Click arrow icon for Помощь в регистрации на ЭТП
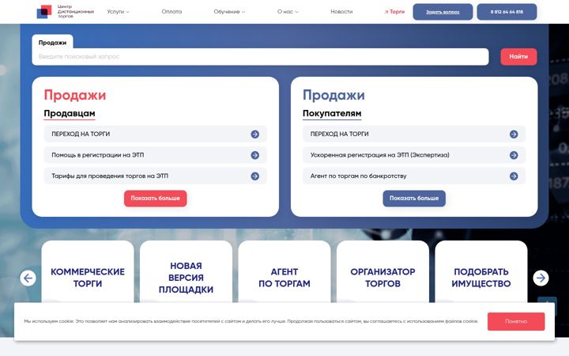 [x=255, y=155]
